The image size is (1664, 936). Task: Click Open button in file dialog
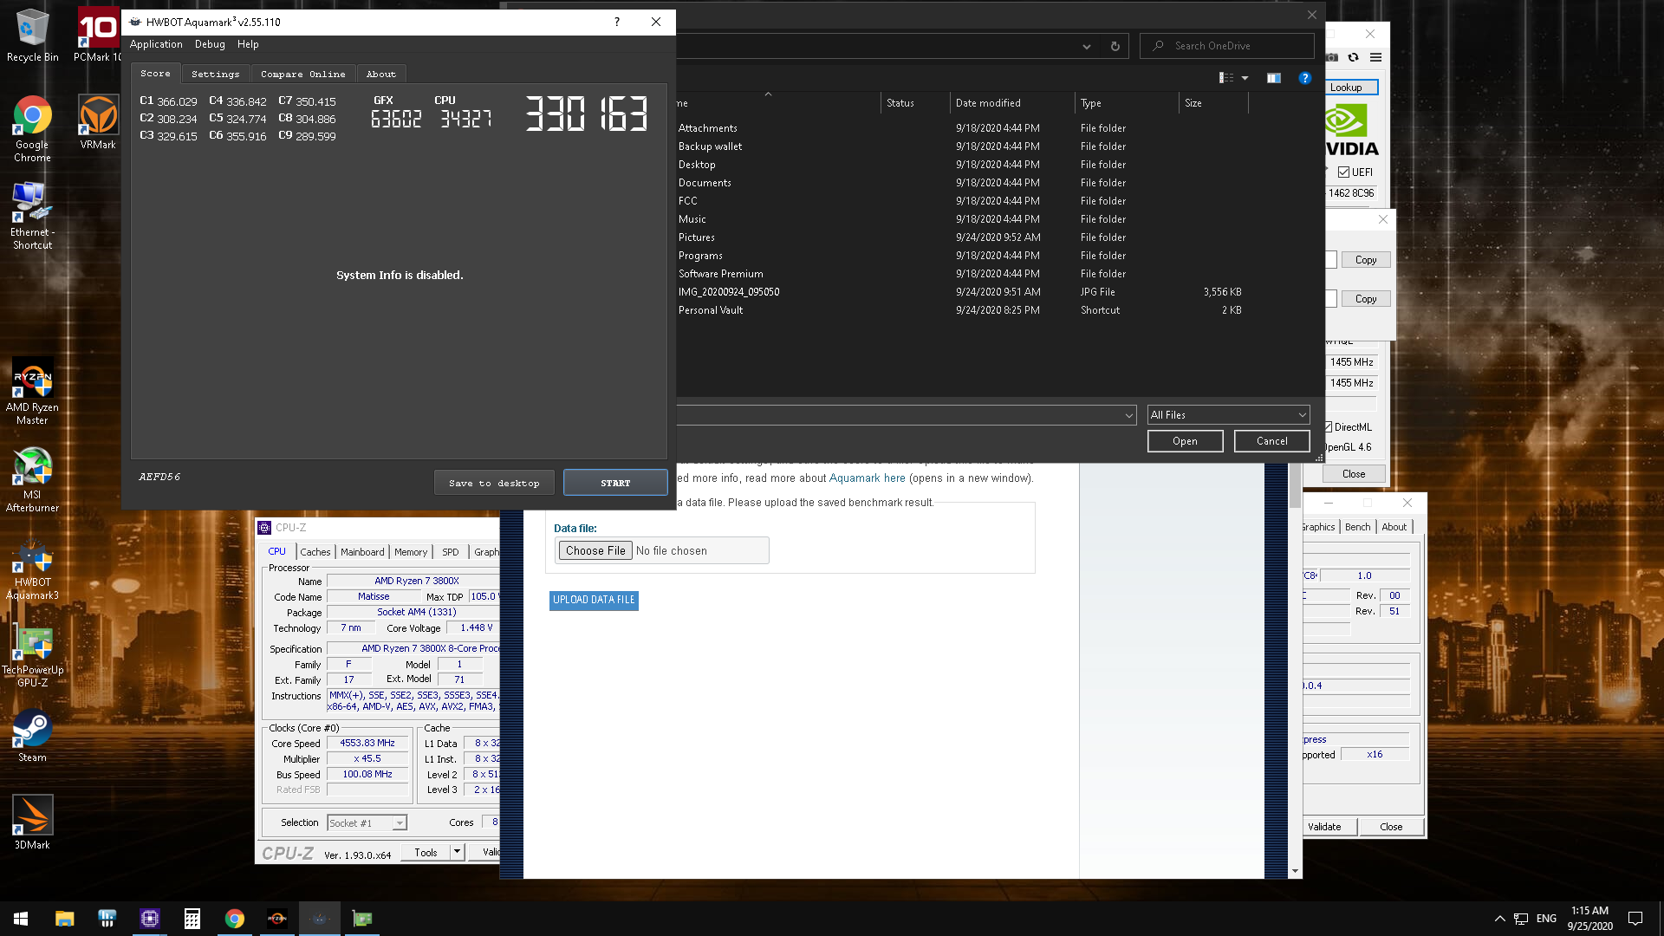click(1185, 441)
